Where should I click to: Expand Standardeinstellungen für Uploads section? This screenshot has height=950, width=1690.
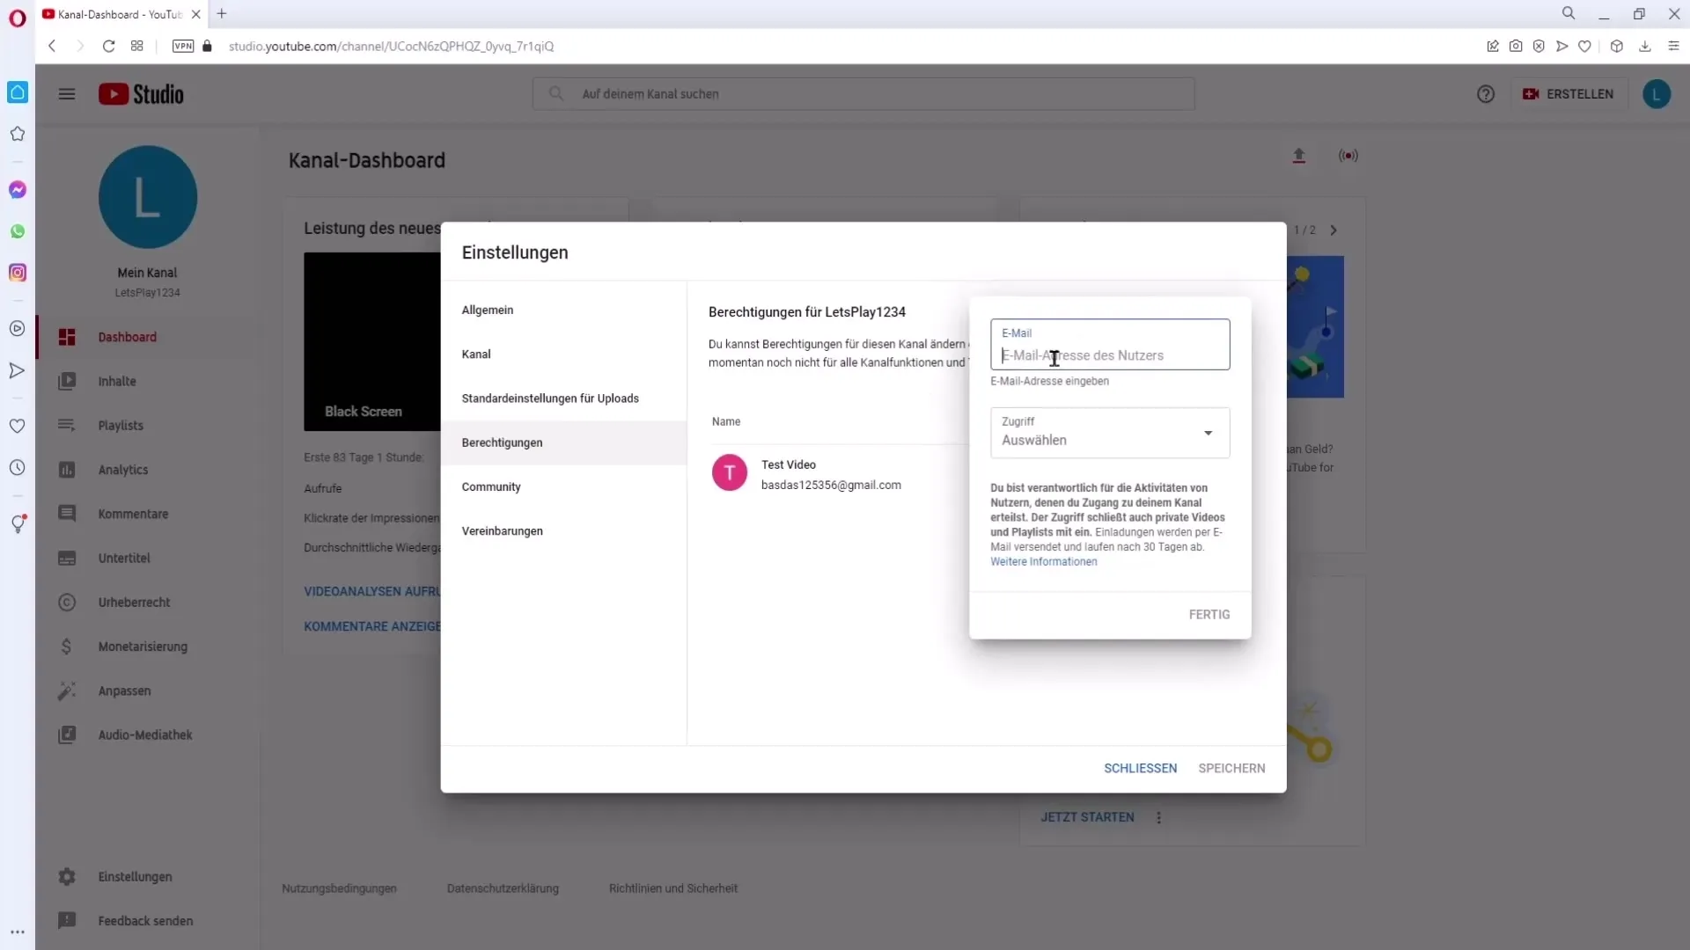tap(549, 398)
